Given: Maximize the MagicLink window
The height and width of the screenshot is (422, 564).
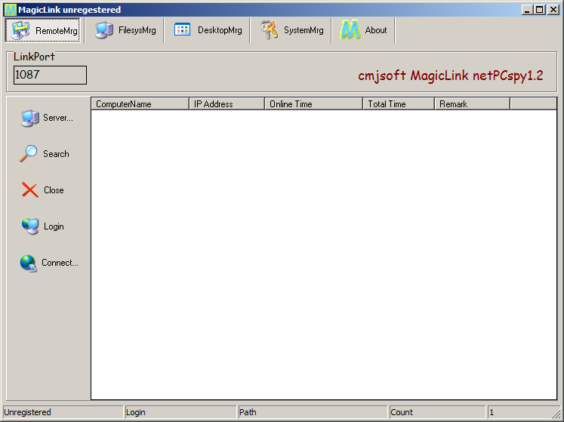Looking at the screenshot, I should pos(539,10).
